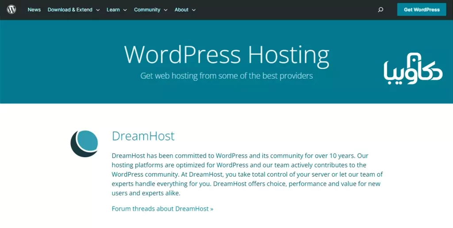Go to the News menu item
This screenshot has width=453, height=228.
pyautogui.click(x=34, y=10)
